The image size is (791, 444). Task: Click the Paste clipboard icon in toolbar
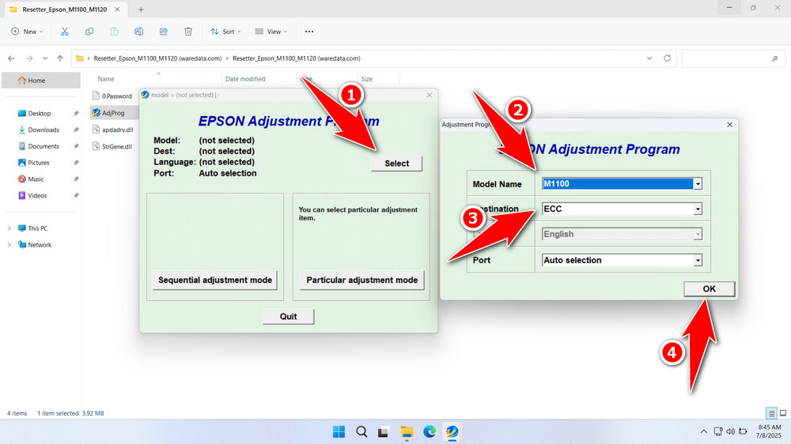[x=114, y=32]
